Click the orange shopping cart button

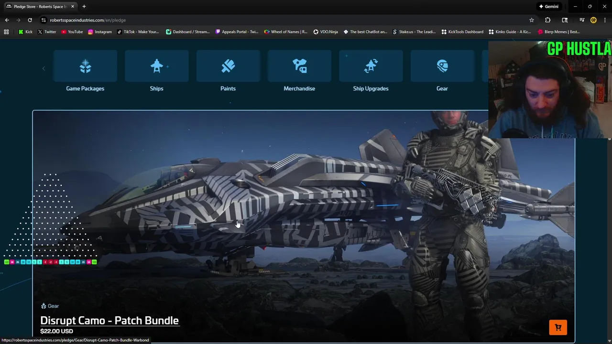tap(558, 327)
